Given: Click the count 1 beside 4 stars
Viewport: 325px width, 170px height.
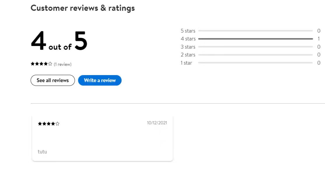Looking at the screenshot, I should (319, 39).
